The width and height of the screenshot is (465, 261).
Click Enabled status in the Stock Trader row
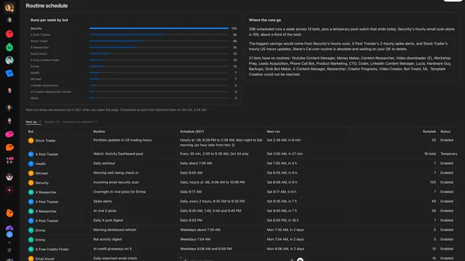(x=446, y=140)
